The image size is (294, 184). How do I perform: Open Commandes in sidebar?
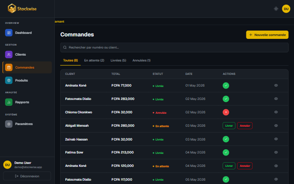(x=27, y=67)
